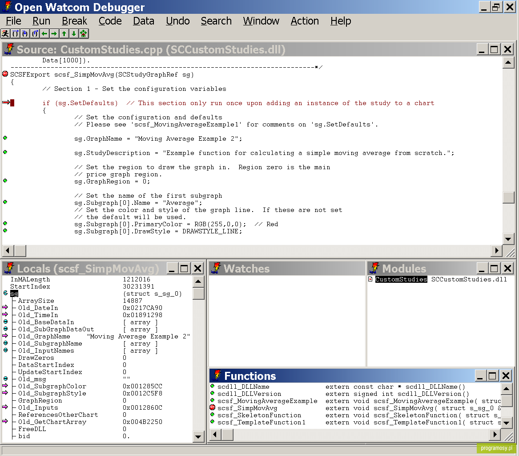This screenshot has width=519, height=456.
Task: Click the pointer arrow beside Old_GraphName
Action: (x=5, y=336)
